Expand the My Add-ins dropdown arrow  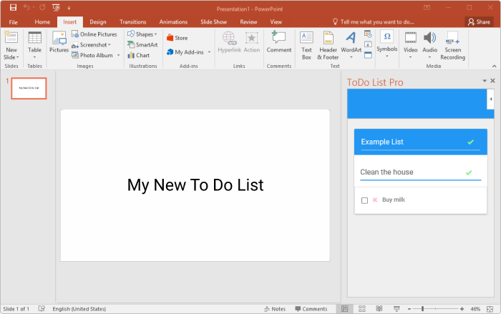point(209,52)
